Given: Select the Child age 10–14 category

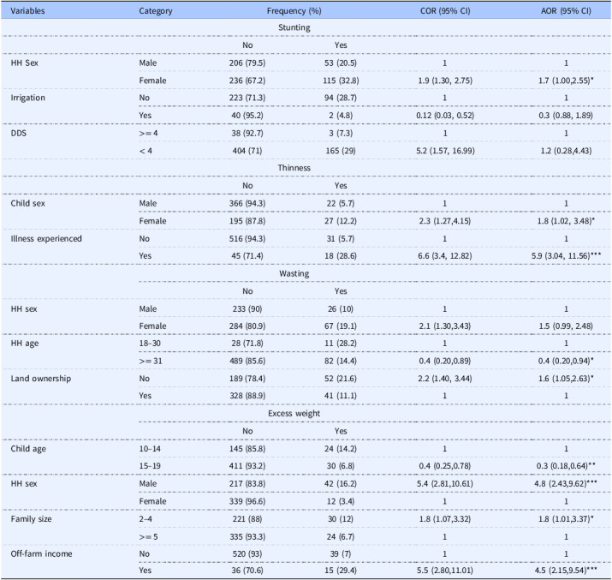Looking at the screenshot, I should click(x=150, y=449).
